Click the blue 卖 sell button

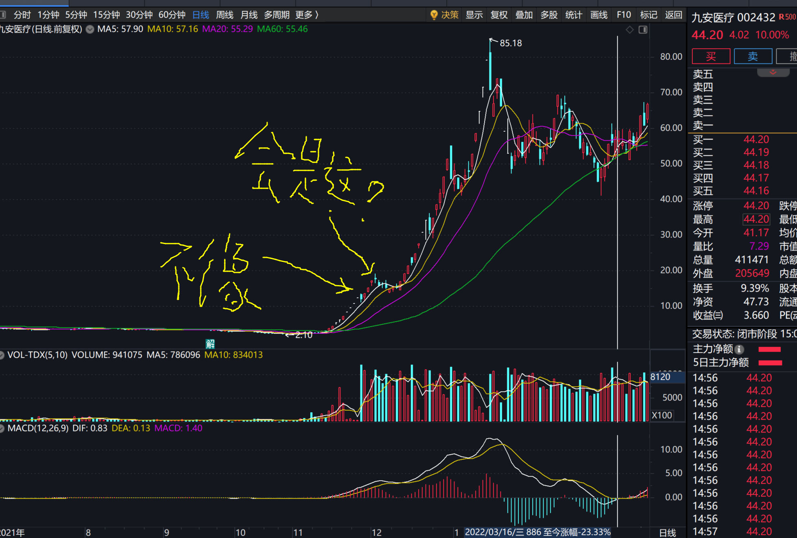(753, 56)
